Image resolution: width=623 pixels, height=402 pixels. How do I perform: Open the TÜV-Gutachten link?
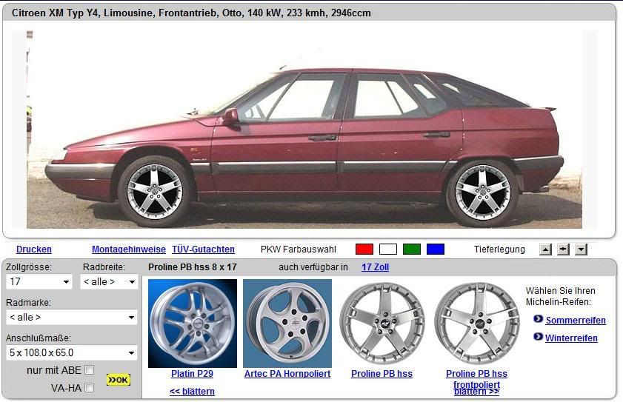[x=203, y=249]
